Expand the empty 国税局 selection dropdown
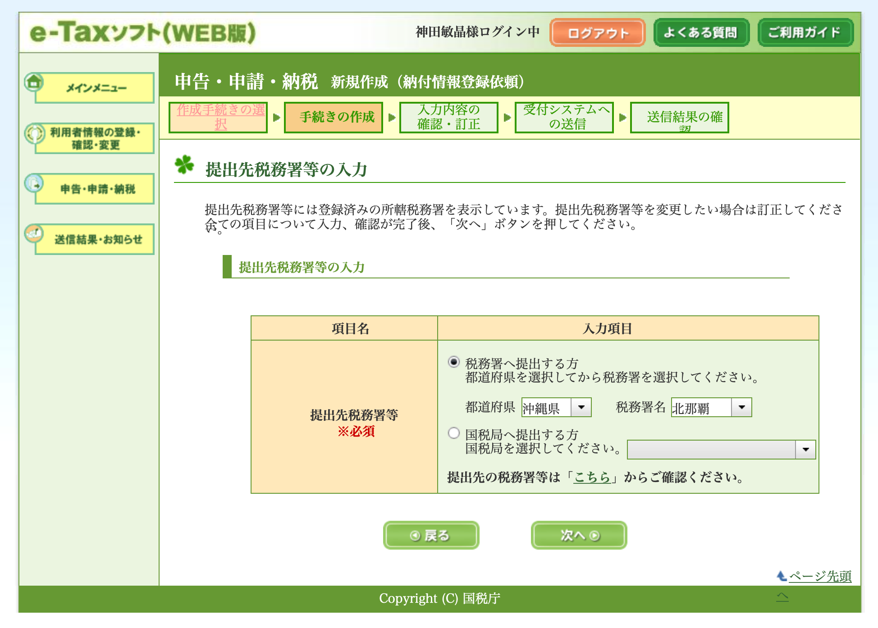Image resolution: width=878 pixels, height=628 pixels. 721,450
